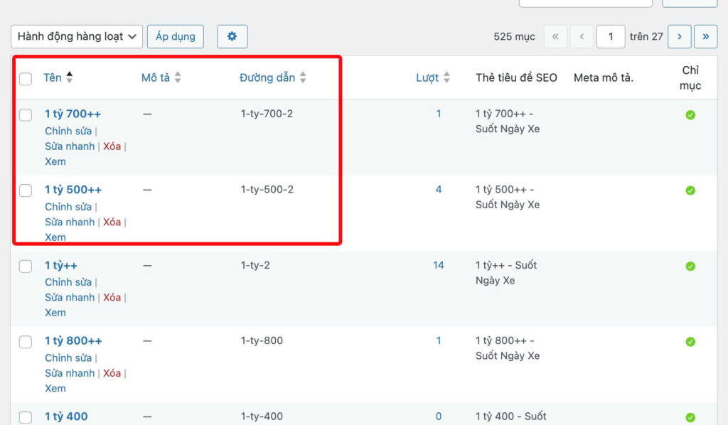Sort by the Tên column header
This screenshot has height=425, width=728.
coord(53,77)
